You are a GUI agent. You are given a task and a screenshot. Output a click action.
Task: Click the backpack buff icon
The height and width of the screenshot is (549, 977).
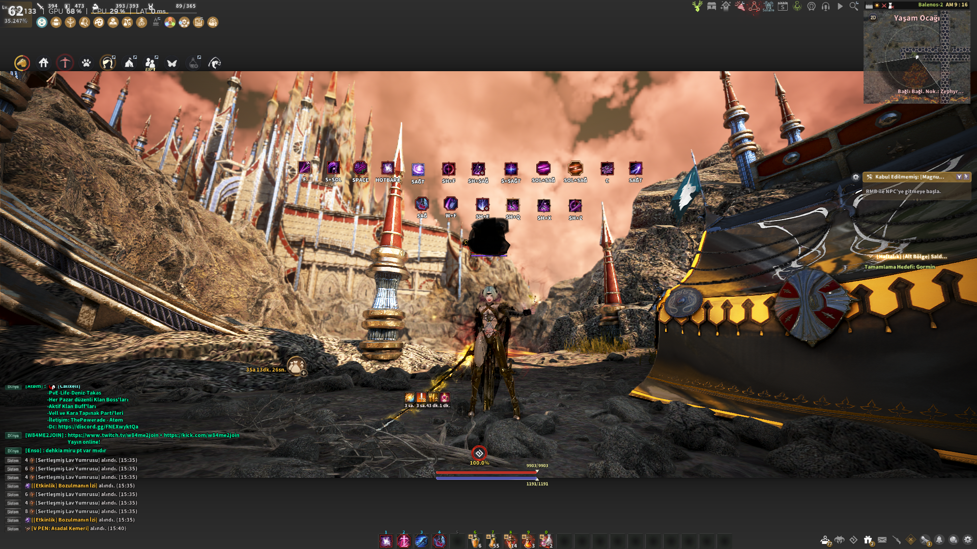56,22
